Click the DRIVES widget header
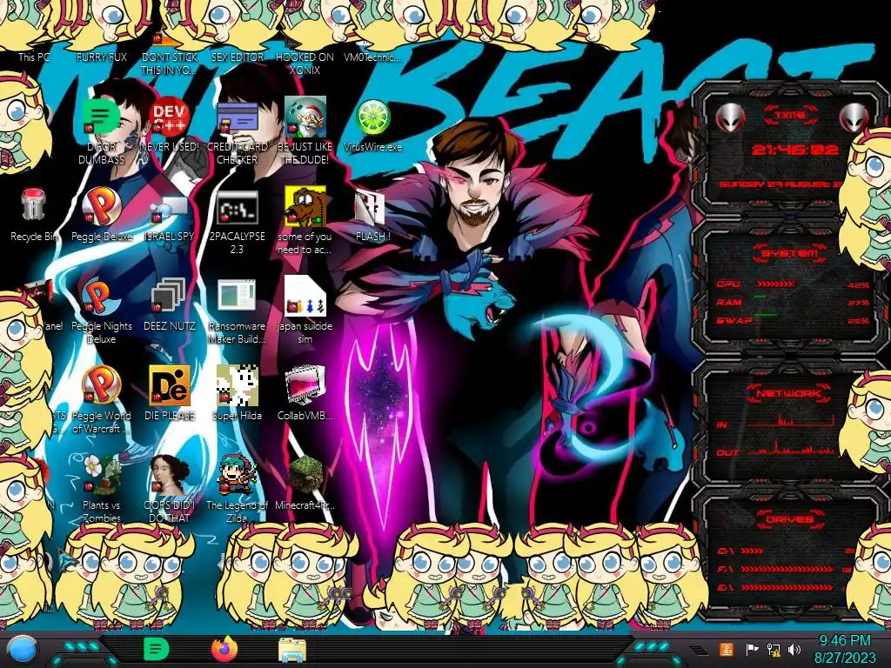Screen dimensions: 891x668 pos(789,519)
